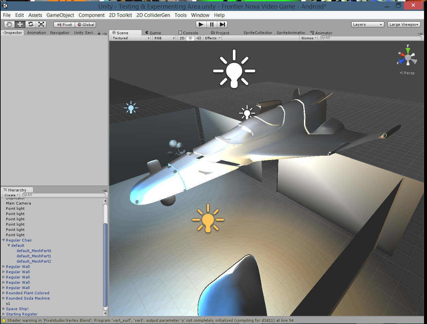Collapse the Regular Chair tree item

click(4, 240)
